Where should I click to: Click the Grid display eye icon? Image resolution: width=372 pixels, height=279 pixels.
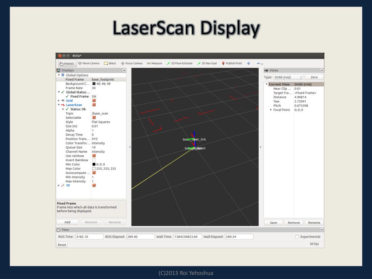tap(63, 101)
